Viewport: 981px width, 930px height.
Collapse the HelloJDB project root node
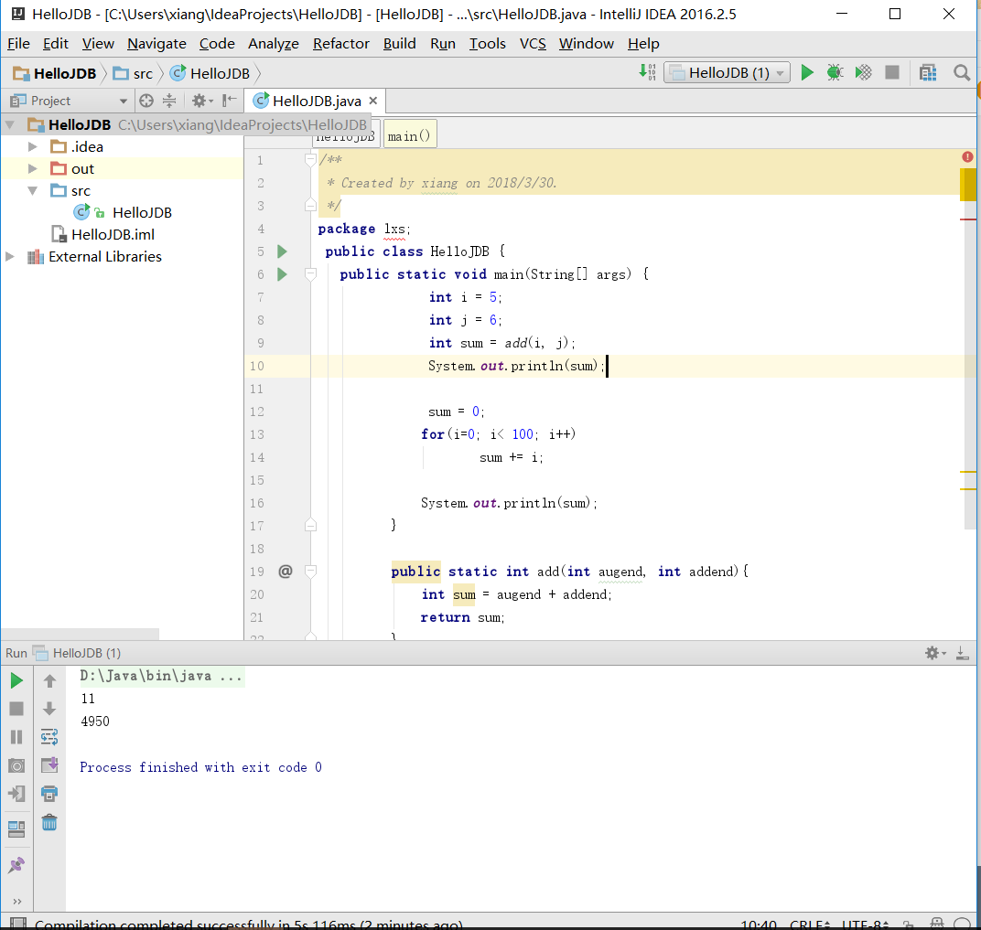point(10,124)
